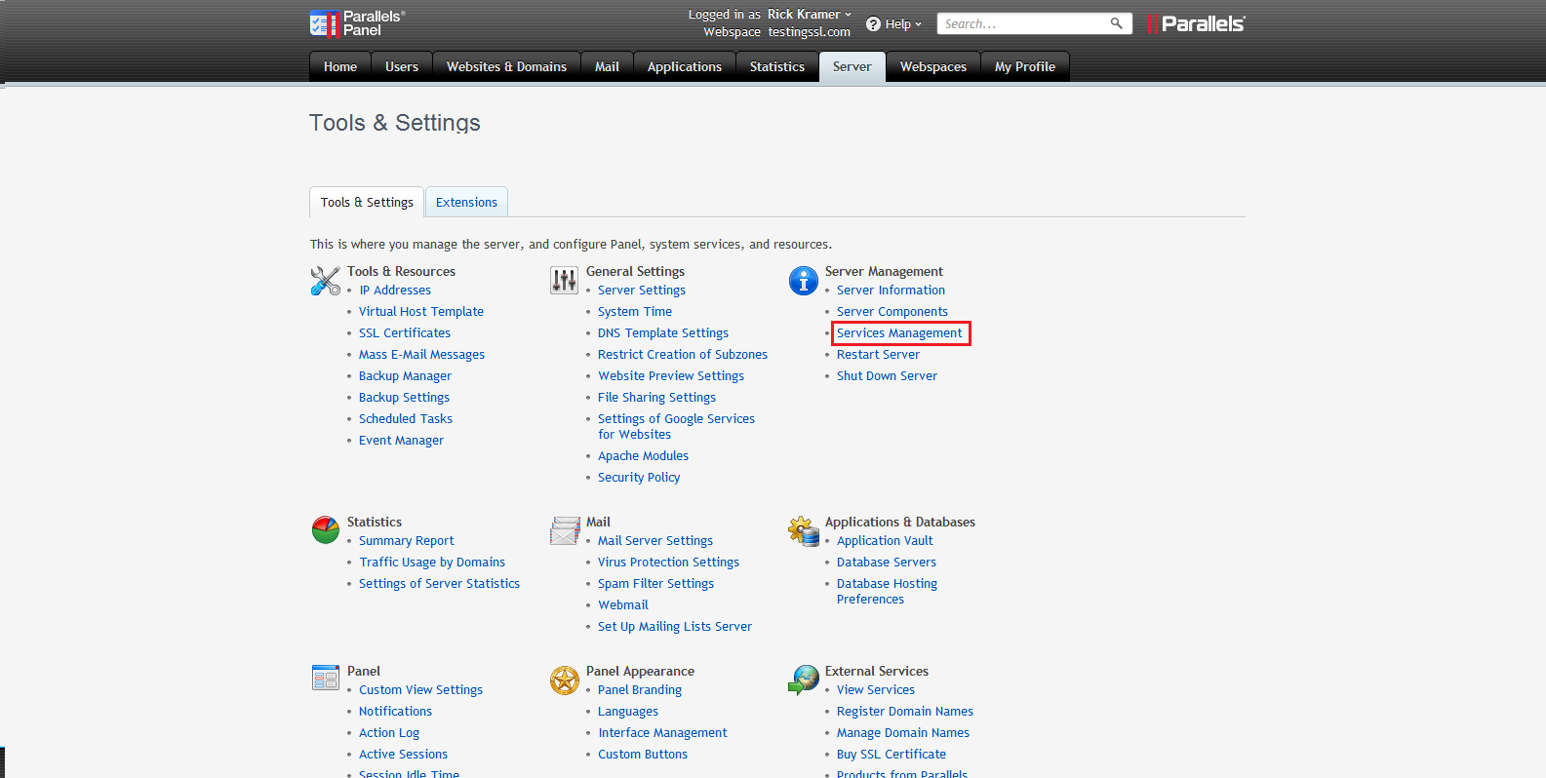
Task: Click the Server Management info icon
Action: click(803, 281)
